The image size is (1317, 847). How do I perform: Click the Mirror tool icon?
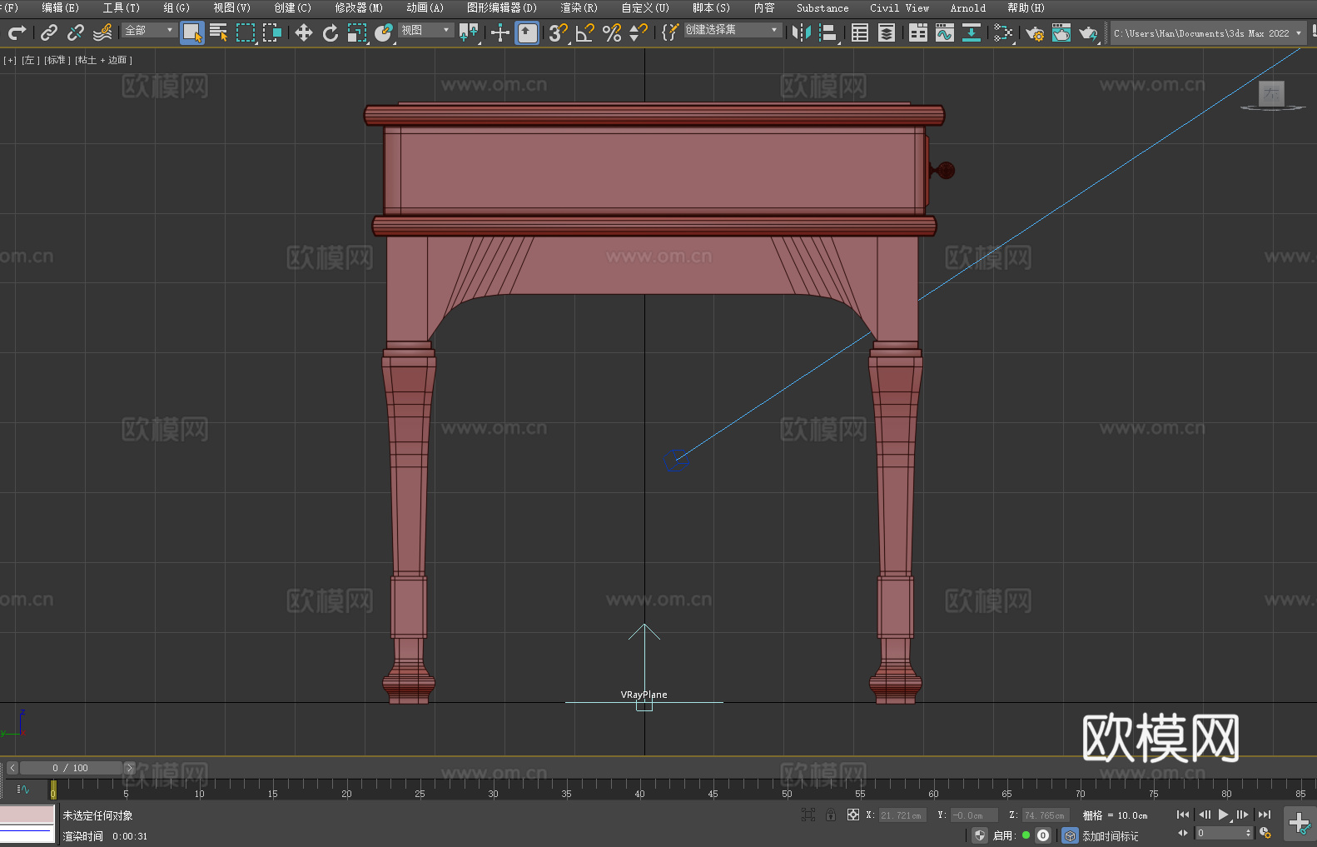pyautogui.click(x=802, y=32)
